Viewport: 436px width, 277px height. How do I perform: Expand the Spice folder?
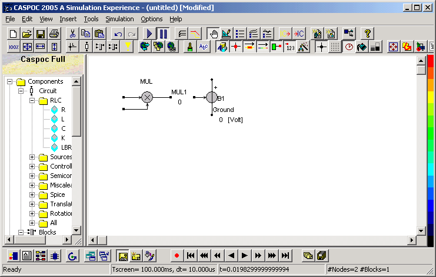32,195
